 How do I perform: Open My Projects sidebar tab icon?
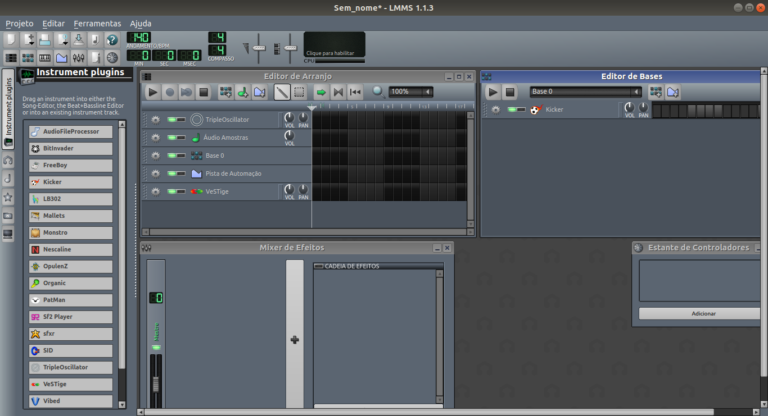[x=8, y=161]
